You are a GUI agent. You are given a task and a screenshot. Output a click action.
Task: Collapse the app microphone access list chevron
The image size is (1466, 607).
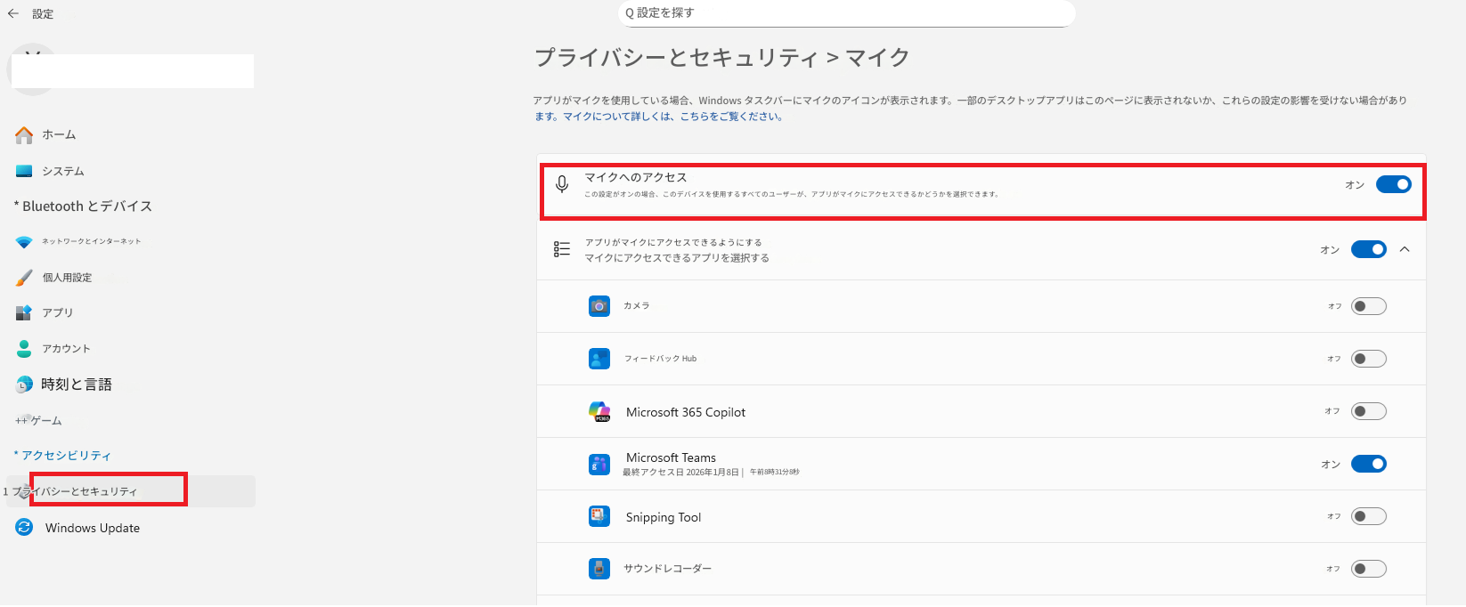(1405, 249)
